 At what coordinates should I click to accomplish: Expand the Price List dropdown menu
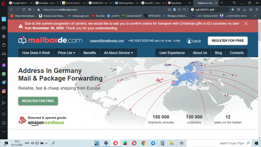coord(67,53)
